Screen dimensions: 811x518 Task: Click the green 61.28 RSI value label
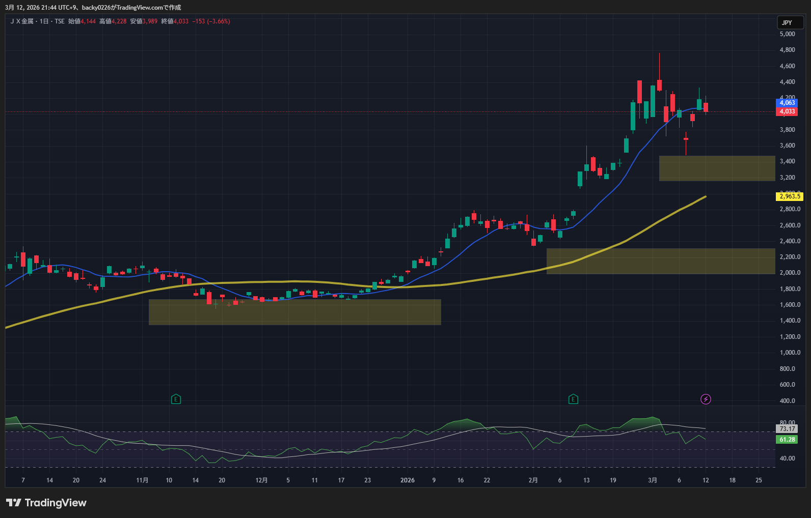pyautogui.click(x=787, y=440)
